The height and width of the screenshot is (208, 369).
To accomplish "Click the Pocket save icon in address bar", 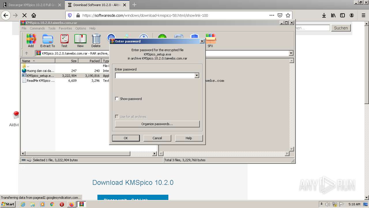I will pyautogui.click(x=280, y=15).
